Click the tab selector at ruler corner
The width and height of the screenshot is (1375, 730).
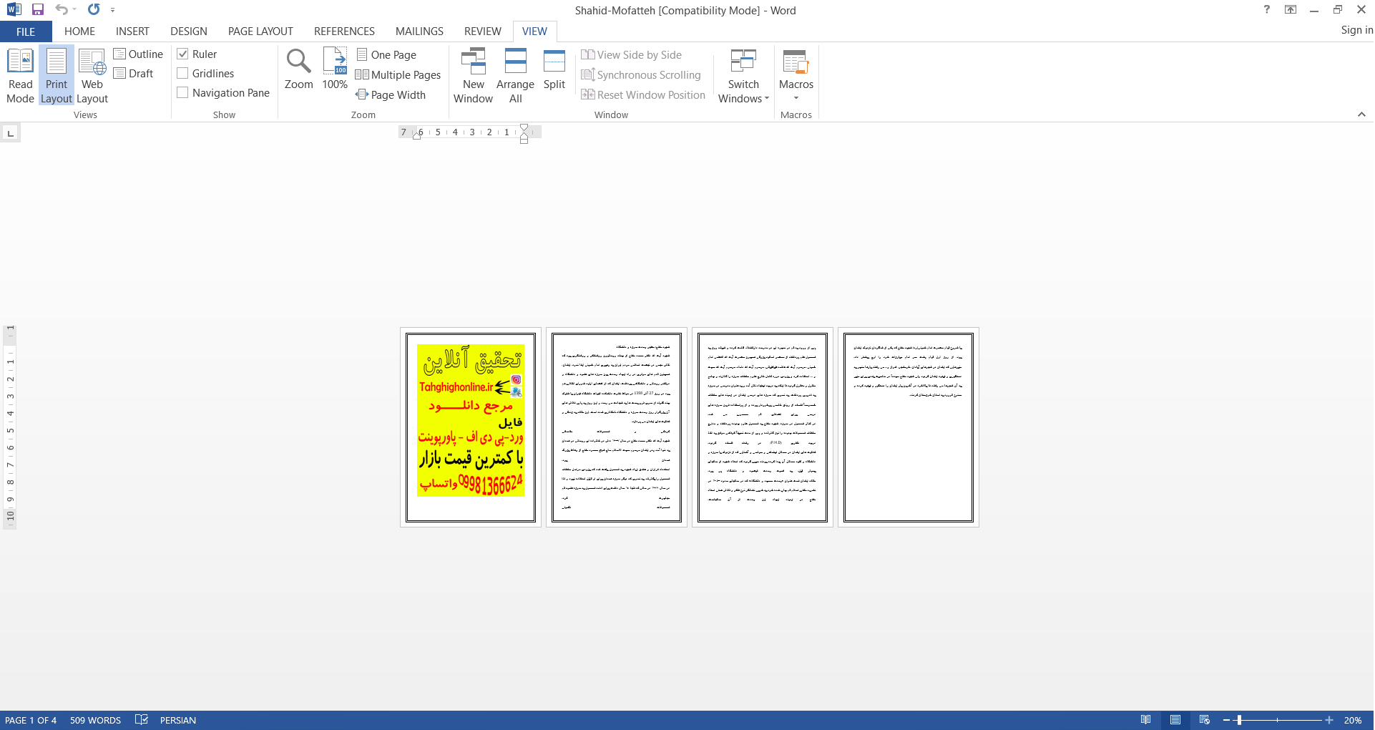tap(10, 133)
